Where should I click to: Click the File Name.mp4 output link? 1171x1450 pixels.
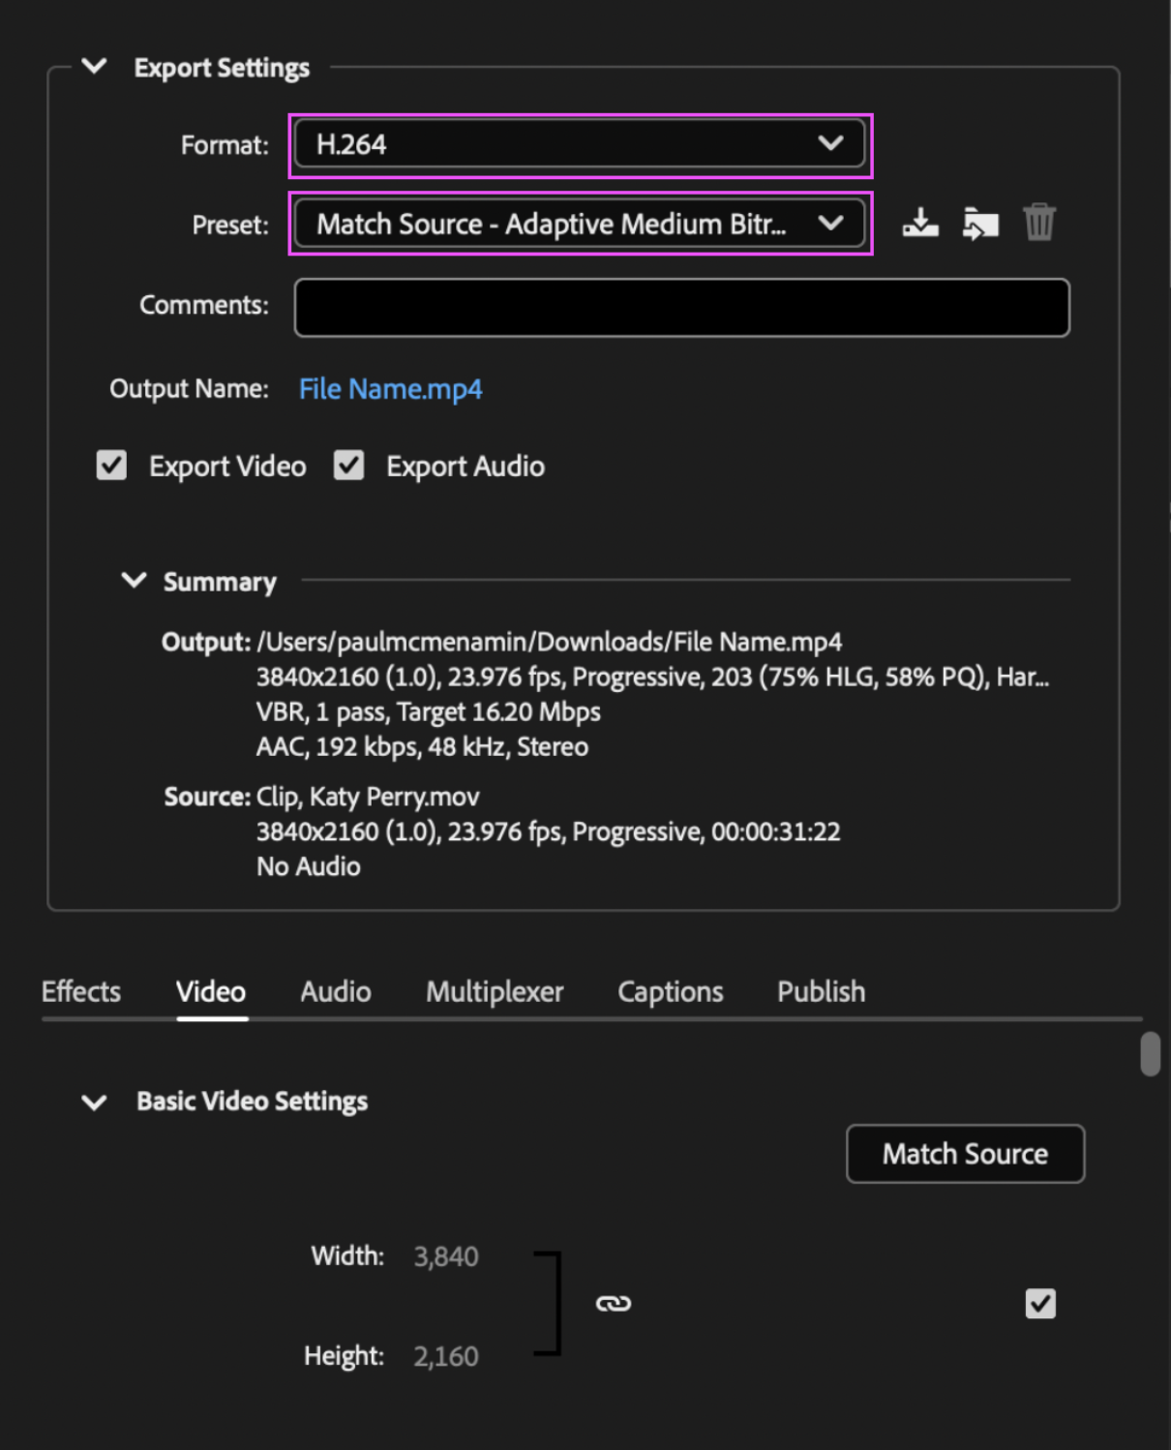(390, 388)
